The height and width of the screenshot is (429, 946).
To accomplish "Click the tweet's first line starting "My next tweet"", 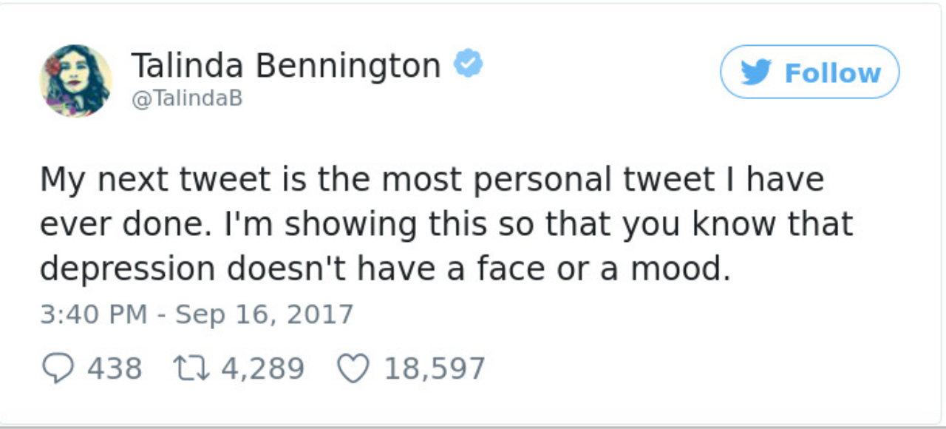I will click(x=431, y=180).
